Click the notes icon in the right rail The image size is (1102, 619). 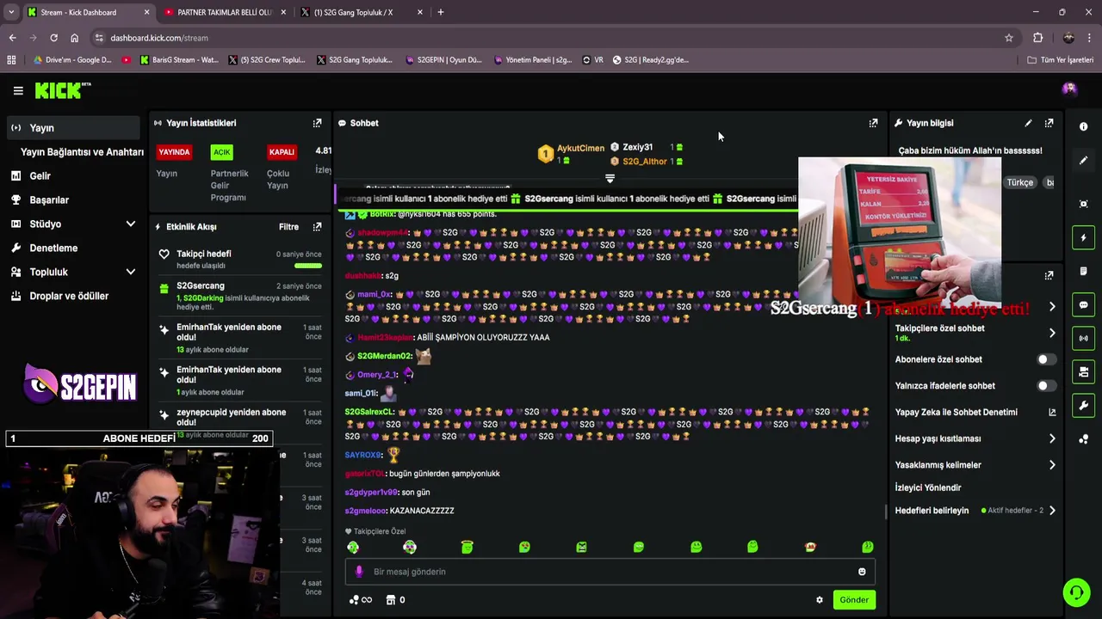point(1083,272)
